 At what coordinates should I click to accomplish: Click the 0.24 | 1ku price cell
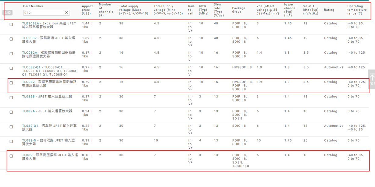pos(87,113)
